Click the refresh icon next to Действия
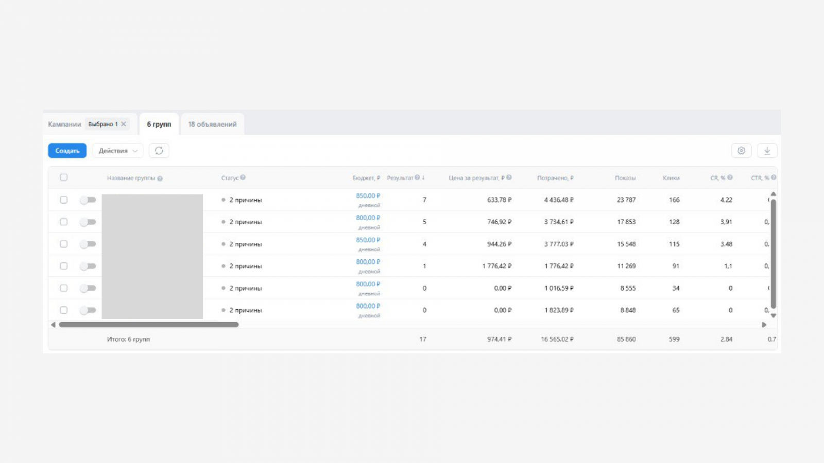The image size is (824, 463). 159,151
